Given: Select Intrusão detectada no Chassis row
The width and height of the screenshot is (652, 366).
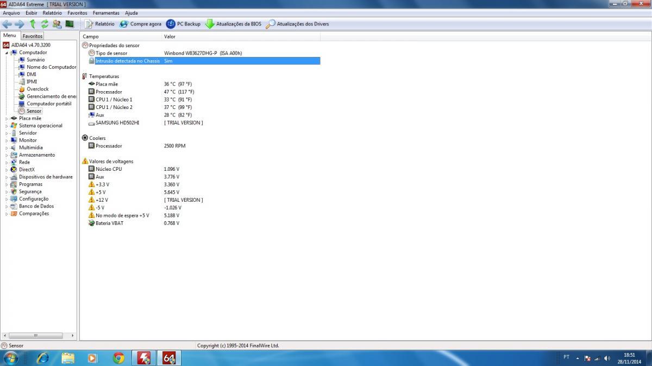Looking at the screenshot, I should click(x=200, y=61).
